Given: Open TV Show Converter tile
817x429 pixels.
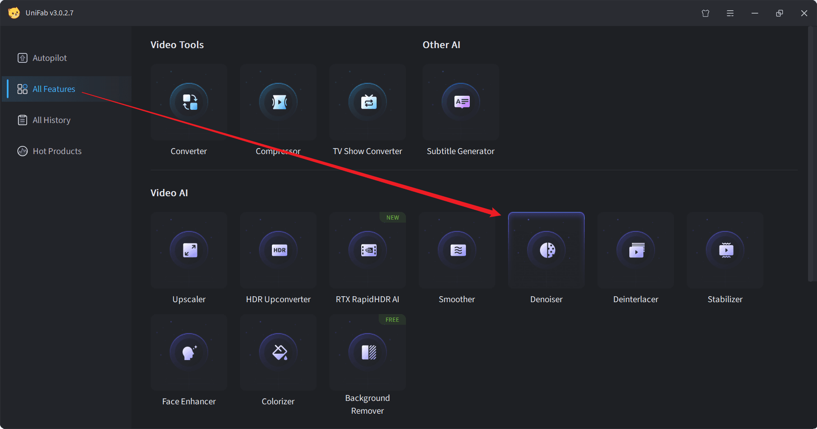Looking at the screenshot, I should 367,102.
